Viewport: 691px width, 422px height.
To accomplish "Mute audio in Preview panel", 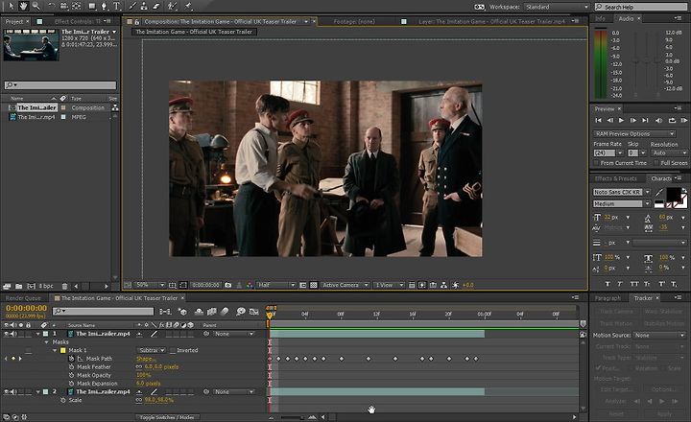I will point(658,120).
